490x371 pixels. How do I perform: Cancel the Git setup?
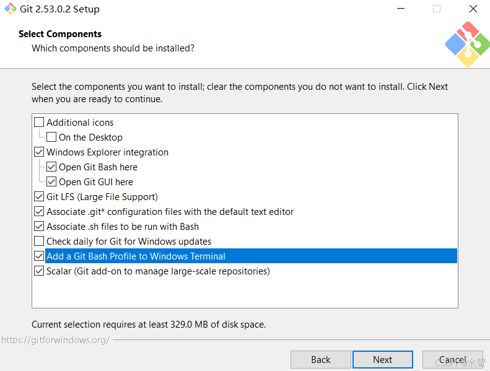452,359
